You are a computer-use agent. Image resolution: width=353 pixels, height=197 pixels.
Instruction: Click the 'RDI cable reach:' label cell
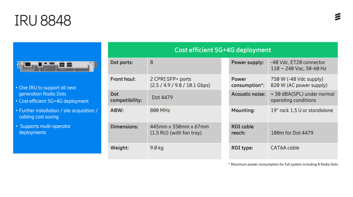tap(248, 132)
